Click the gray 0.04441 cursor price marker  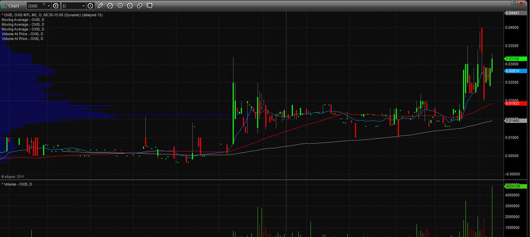coord(515,13)
